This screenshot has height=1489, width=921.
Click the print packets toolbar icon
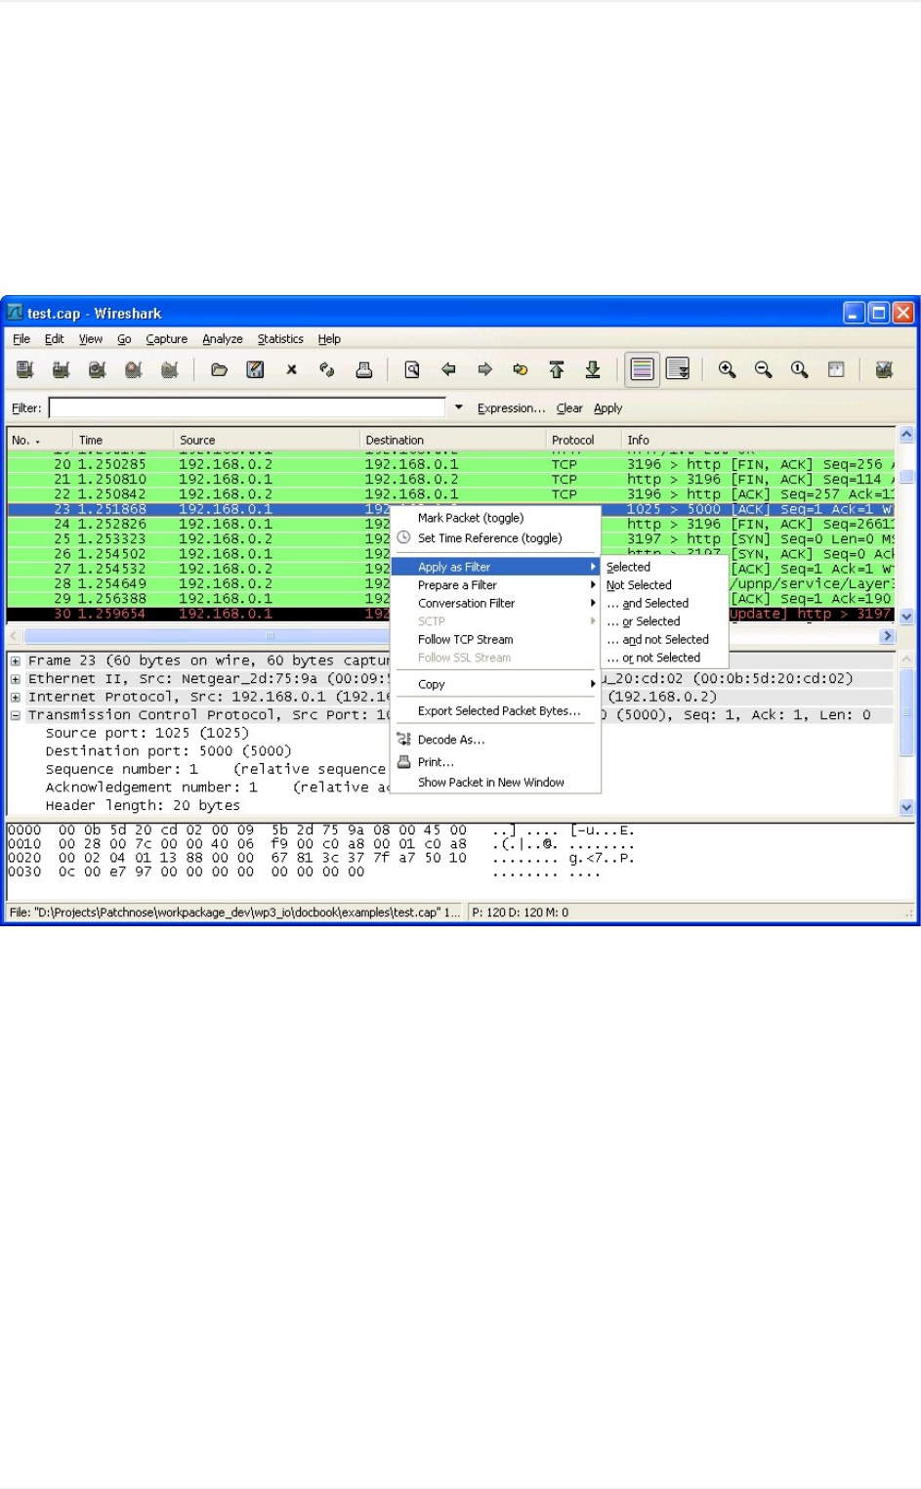coord(363,369)
